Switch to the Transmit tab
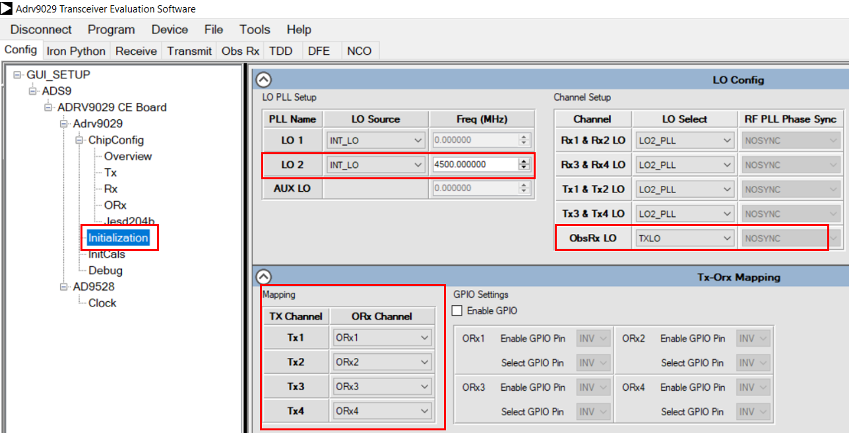Viewport: 849px width, 433px height. pos(189,51)
